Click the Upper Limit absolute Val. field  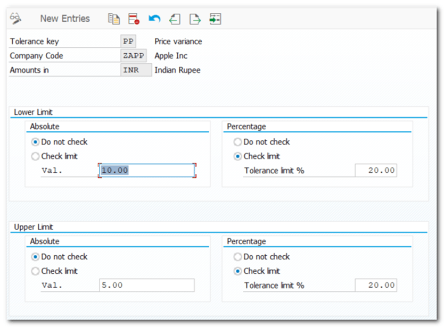tap(147, 285)
